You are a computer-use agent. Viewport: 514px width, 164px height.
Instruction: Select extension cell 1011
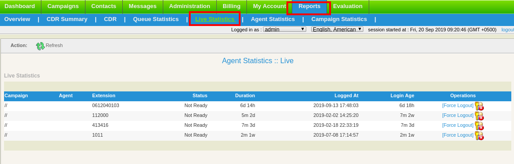coord(97,135)
